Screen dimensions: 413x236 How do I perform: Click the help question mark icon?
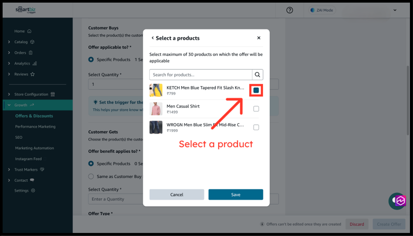click(x=290, y=10)
